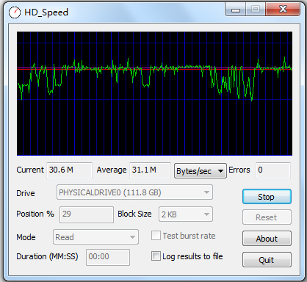Viewport: 307px width, 282px height.
Task: Open the Bytes/sec units dropdown
Action: click(201, 171)
